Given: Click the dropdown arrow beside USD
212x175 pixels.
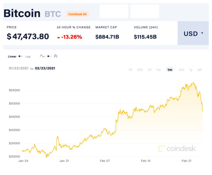Looking at the screenshot, I should click(202, 33).
